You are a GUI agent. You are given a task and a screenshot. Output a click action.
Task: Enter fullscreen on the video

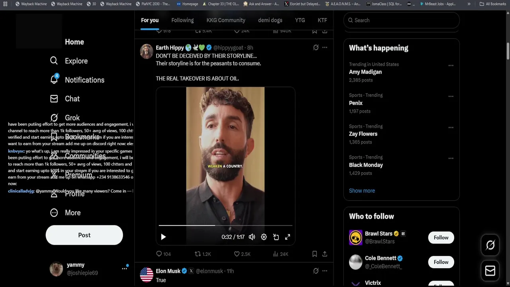coord(288,237)
